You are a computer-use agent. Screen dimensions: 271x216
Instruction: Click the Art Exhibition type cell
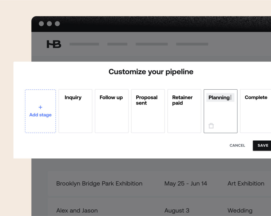pos(246,183)
